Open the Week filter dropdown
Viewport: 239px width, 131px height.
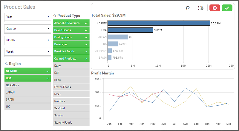click(27, 52)
